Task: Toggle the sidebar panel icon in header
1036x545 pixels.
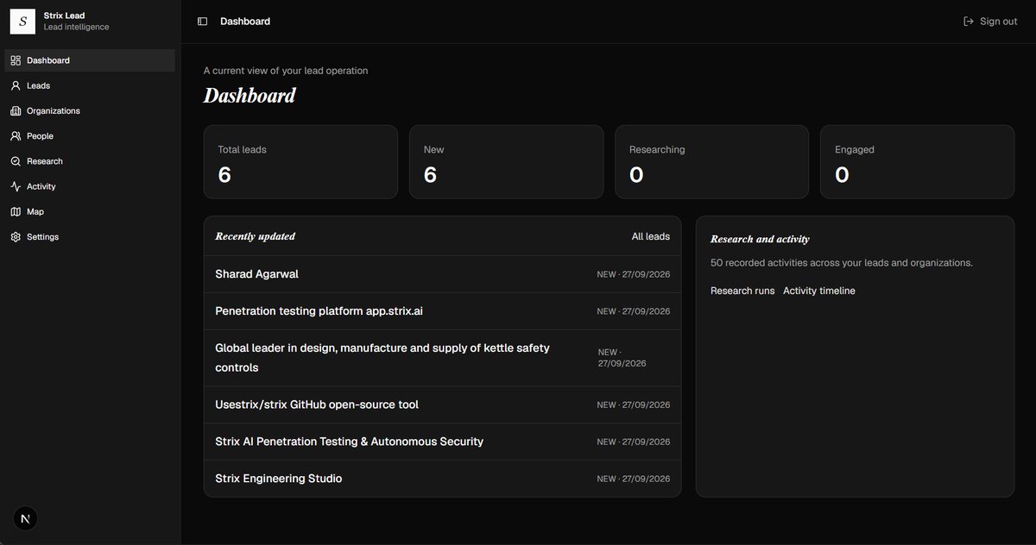Action: [x=202, y=22]
